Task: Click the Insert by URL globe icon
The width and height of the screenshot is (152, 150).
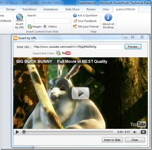Action: [x=20, y=17]
